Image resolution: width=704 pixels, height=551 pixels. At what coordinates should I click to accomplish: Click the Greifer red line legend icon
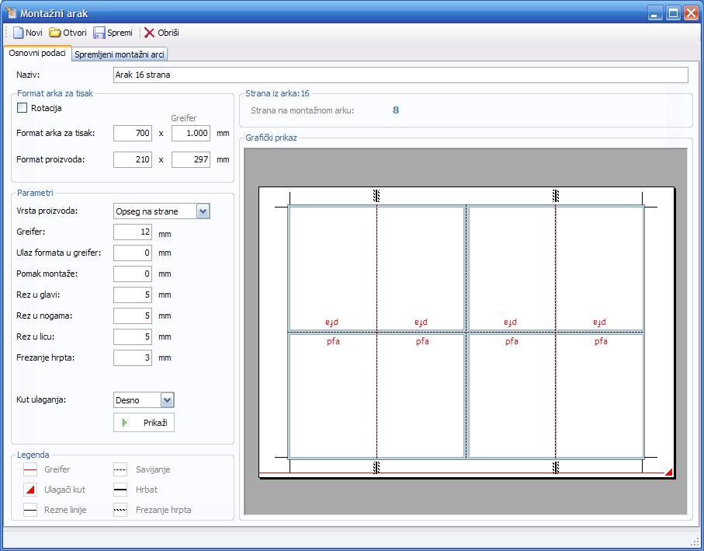click(30, 469)
